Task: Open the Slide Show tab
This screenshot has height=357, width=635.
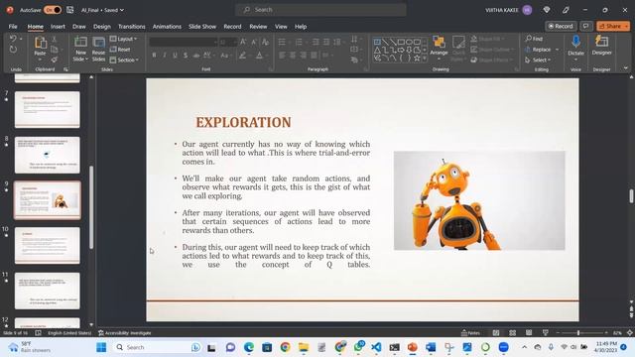Action: [202, 27]
